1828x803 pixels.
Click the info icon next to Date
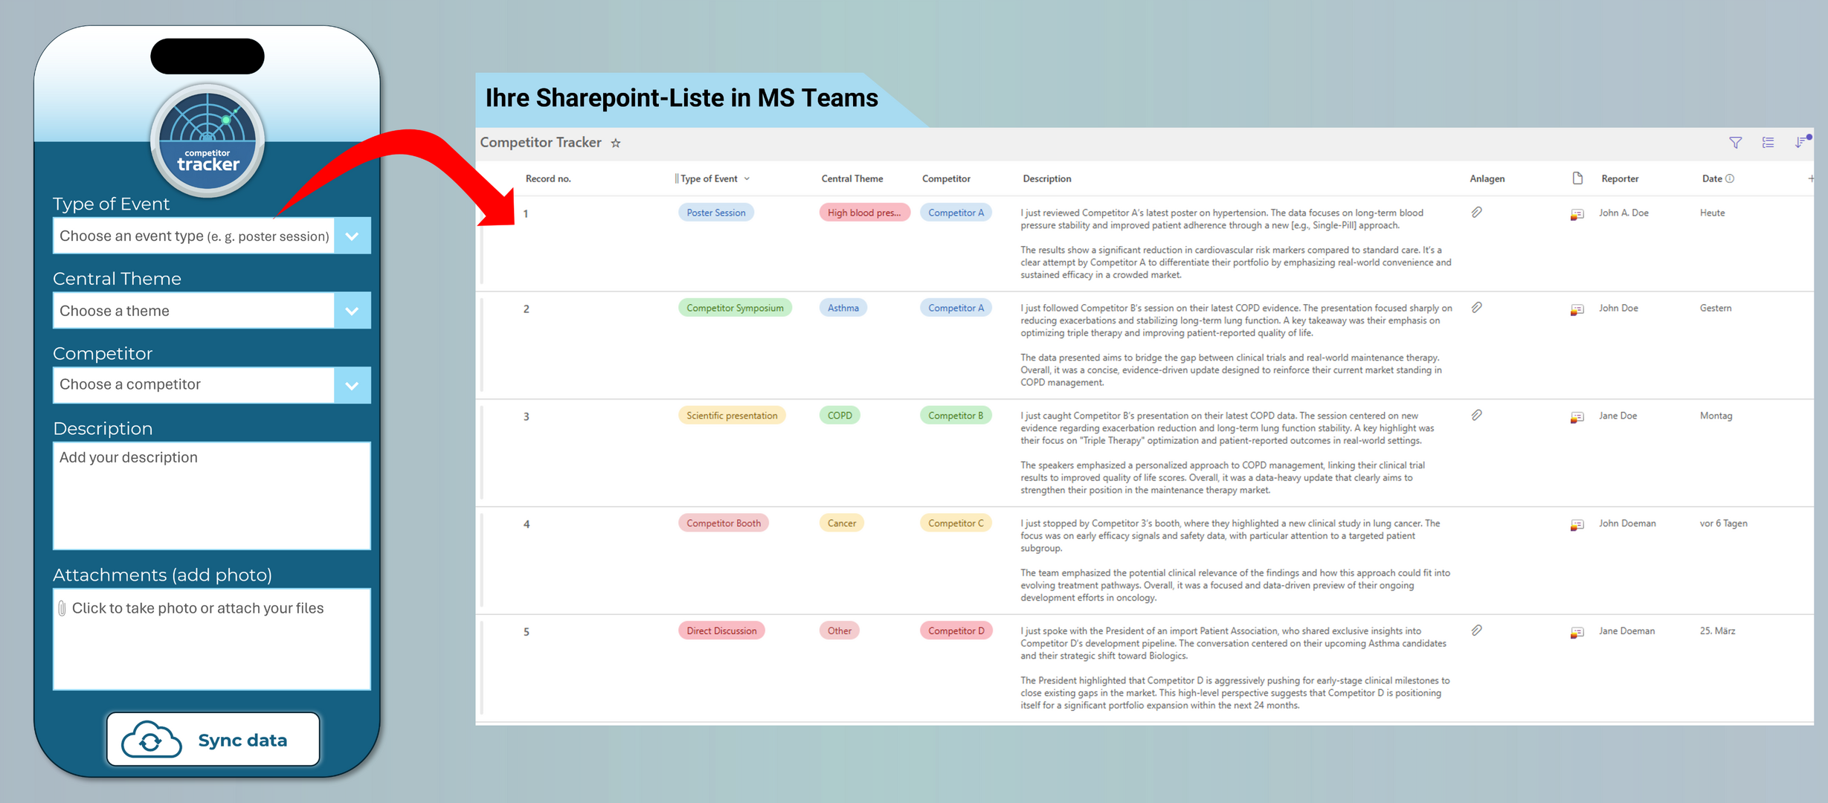coord(1730,178)
